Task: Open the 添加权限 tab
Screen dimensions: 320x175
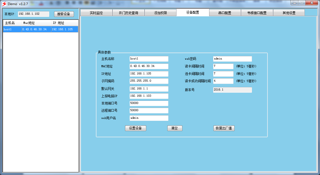Action: pyautogui.click(x=160, y=13)
